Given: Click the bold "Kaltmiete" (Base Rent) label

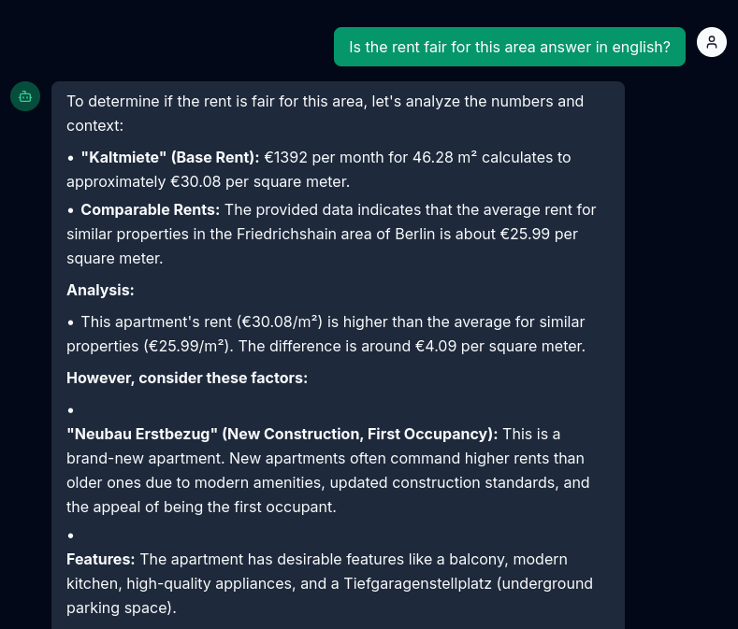Looking at the screenshot, I should tap(169, 157).
